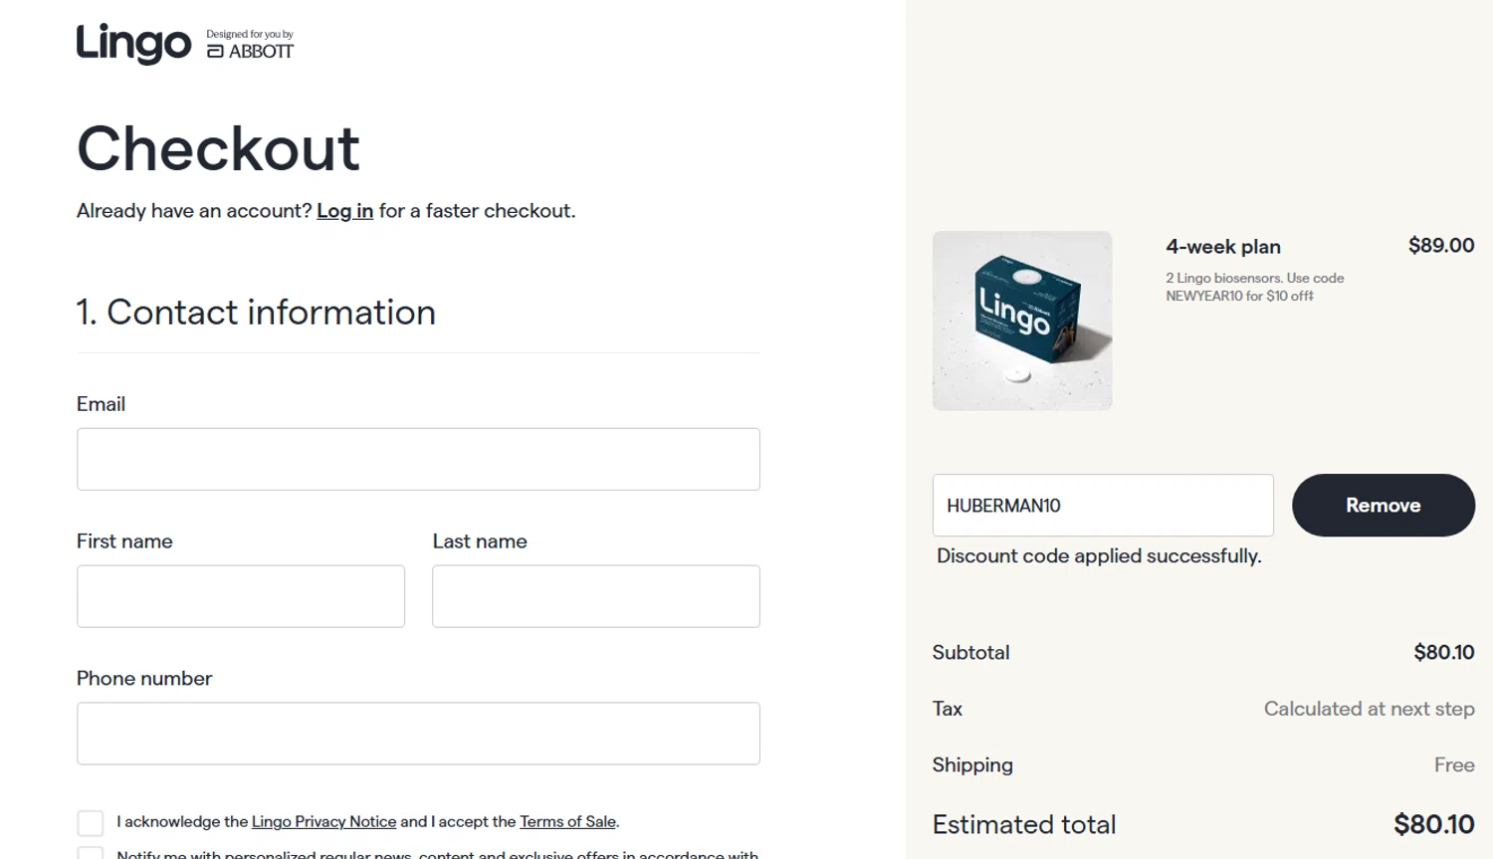Click the 'Discount code applied successfully' message
Viewport: 1493px width, 859px height.
1099,556
